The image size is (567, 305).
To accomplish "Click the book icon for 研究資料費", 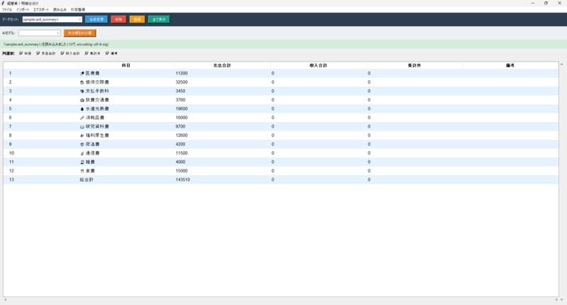I will click(x=82, y=126).
